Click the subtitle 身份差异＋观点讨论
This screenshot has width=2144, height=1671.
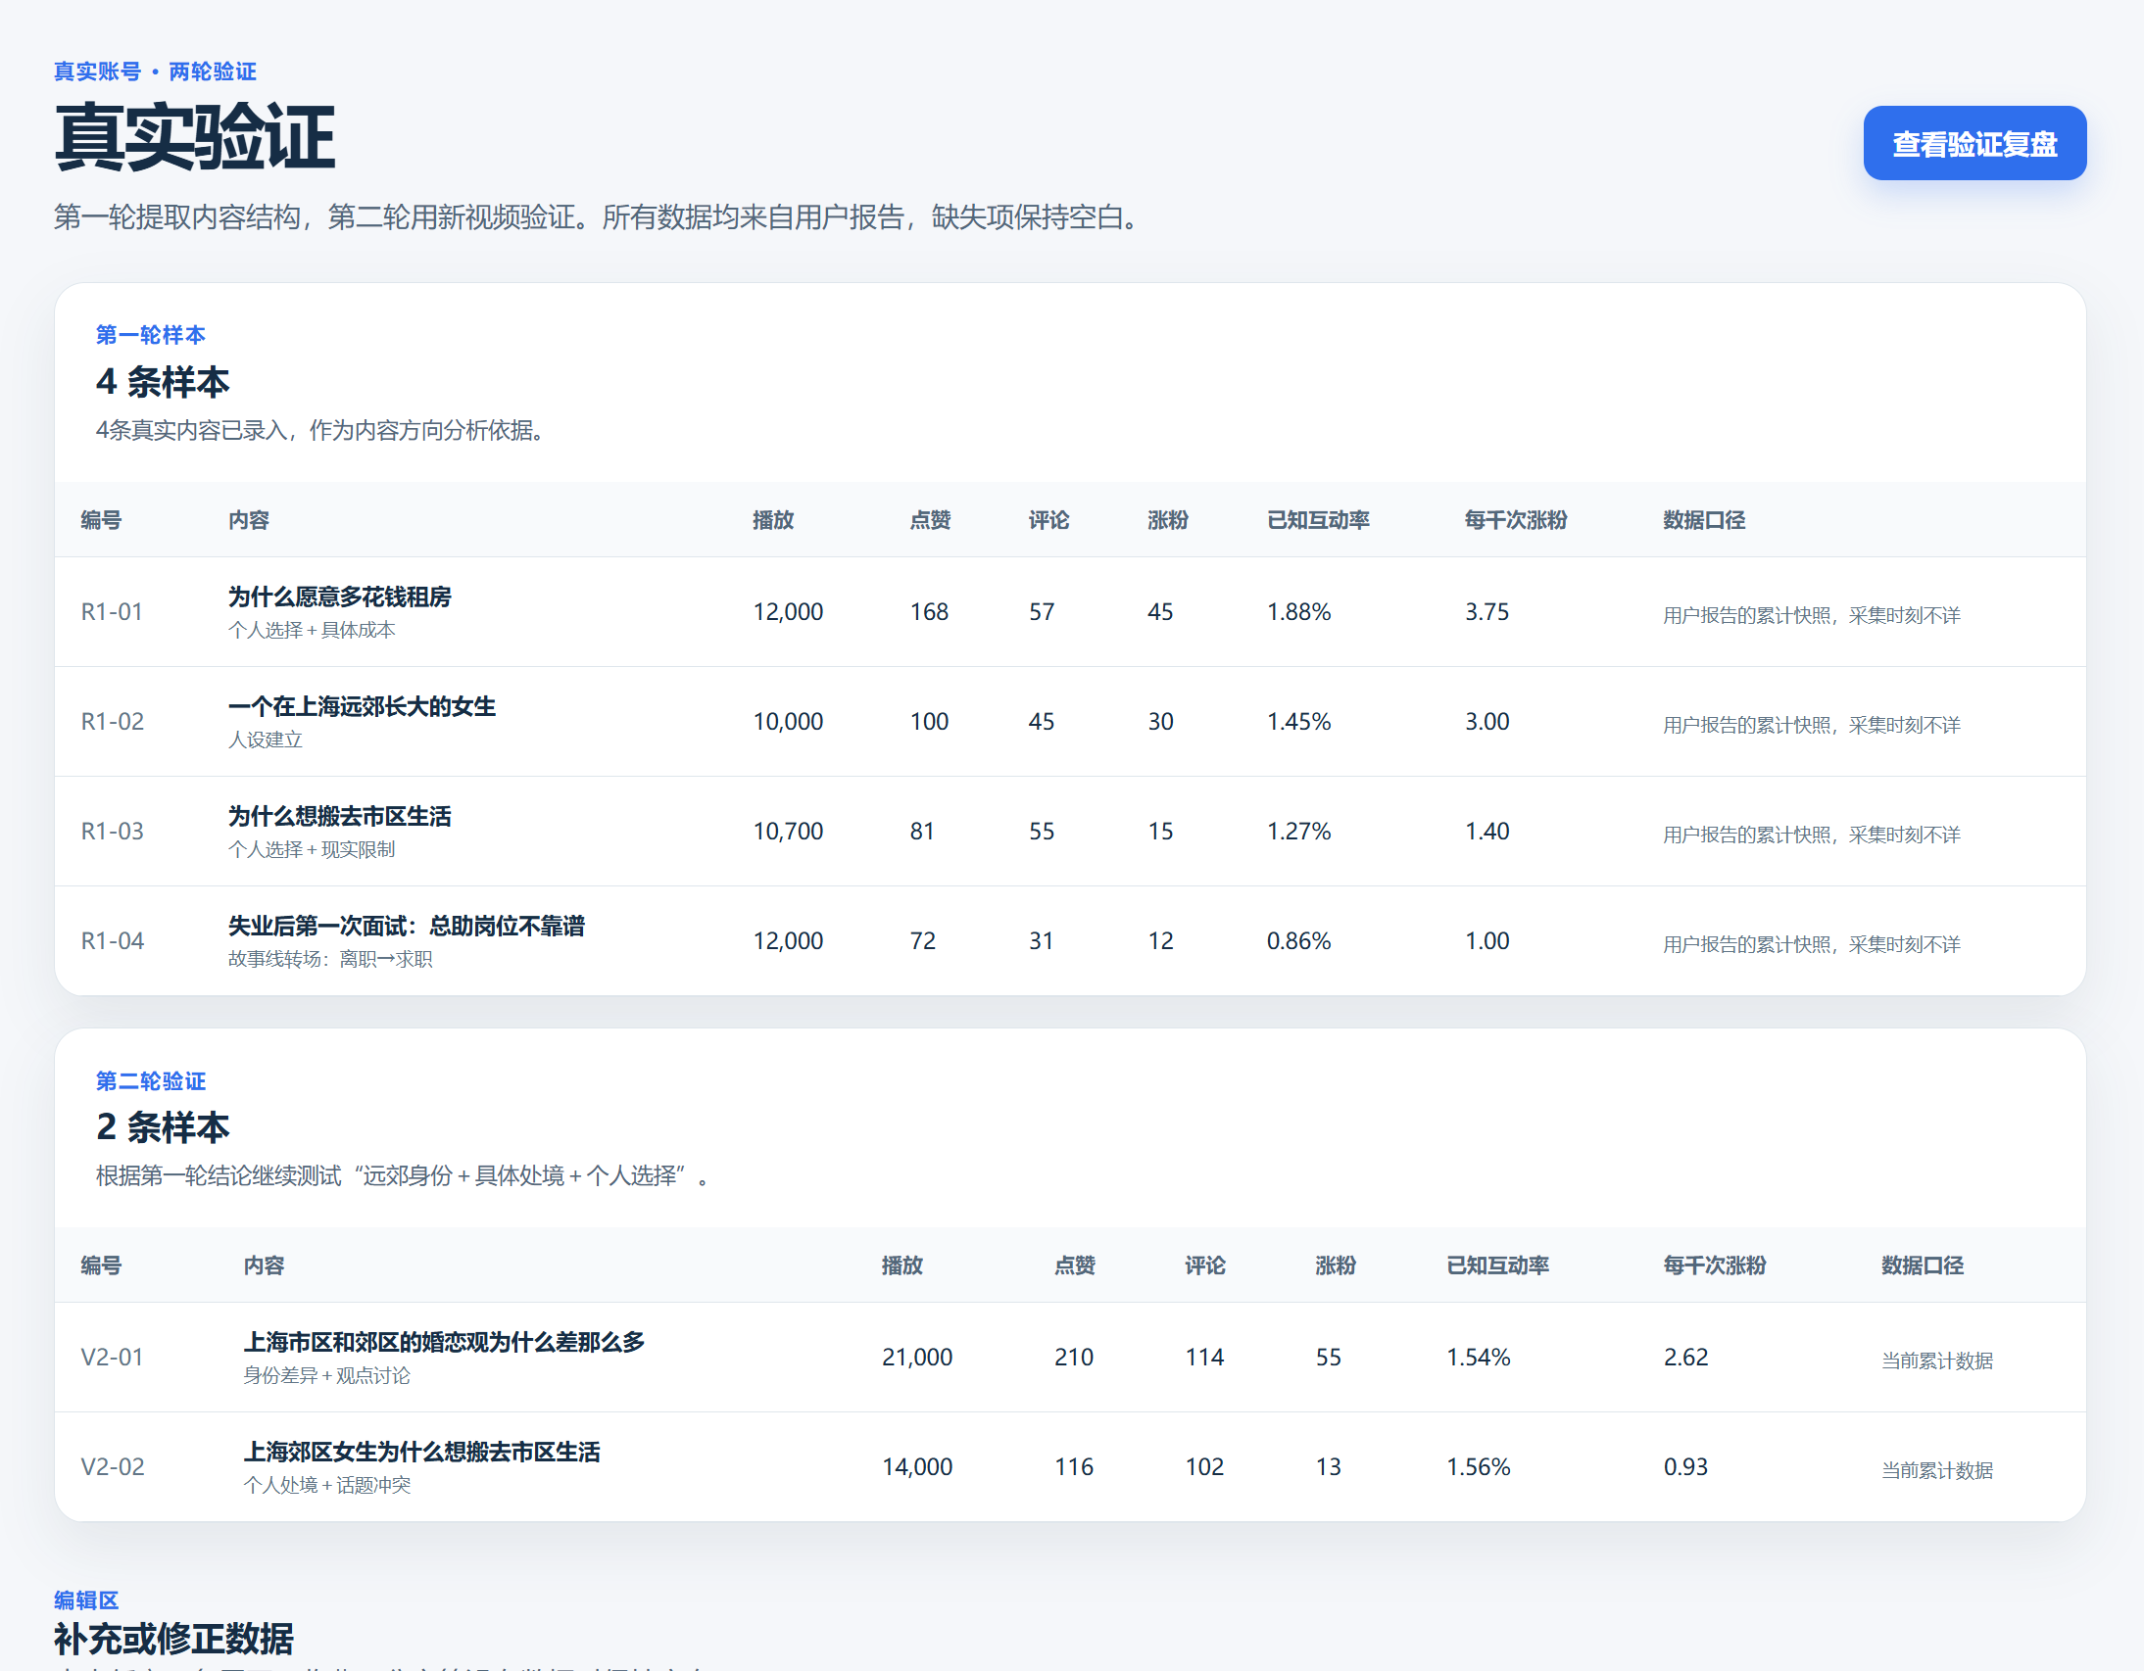327,1375
